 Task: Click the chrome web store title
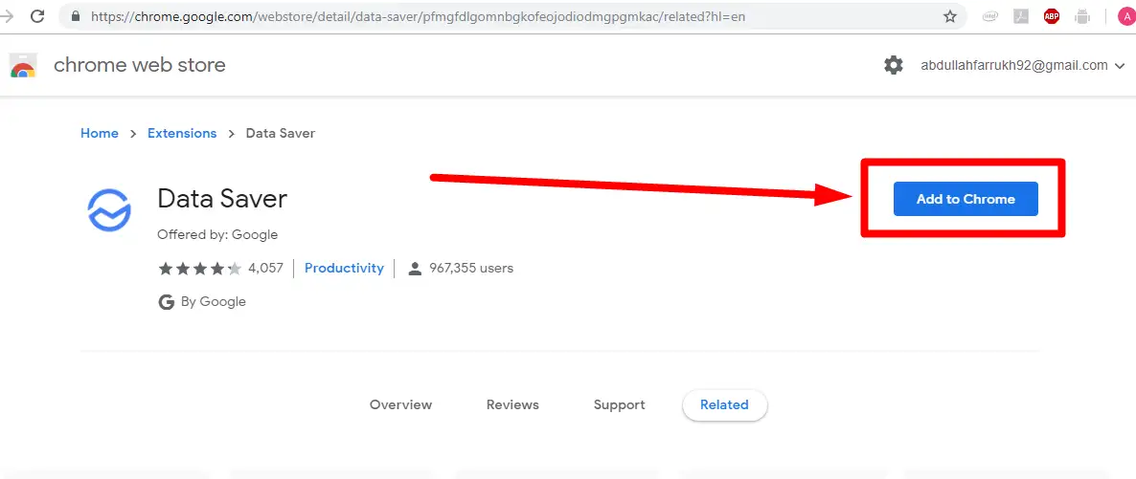140,65
